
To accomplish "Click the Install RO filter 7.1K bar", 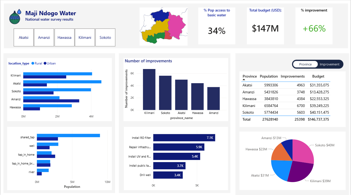I will pyautogui.click(x=184, y=138).
